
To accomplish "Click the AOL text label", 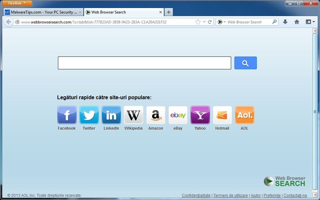I will [x=244, y=128].
